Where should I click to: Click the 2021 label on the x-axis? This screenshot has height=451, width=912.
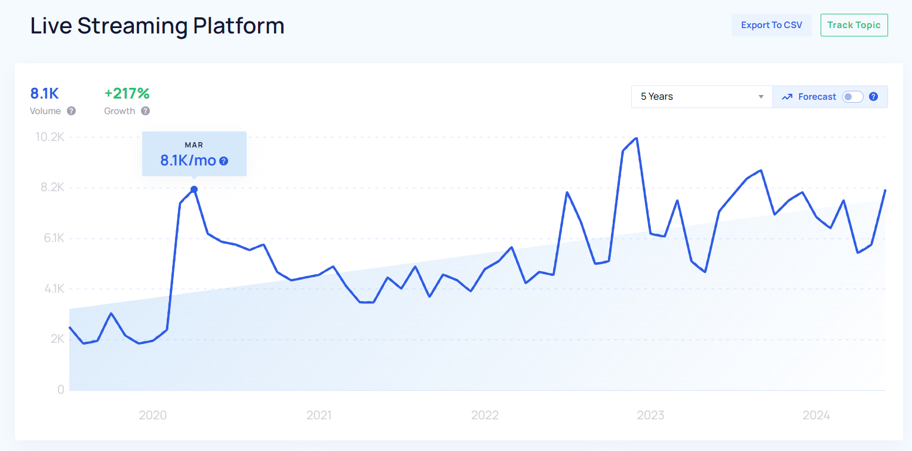point(319,415)
